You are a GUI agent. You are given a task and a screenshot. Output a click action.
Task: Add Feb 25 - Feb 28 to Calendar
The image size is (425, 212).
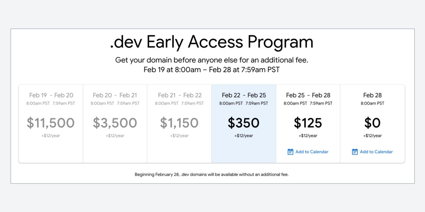pyautogui.click(x=308, y=152)
